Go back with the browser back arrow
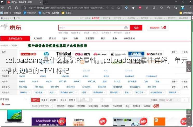The height and width of the screenshot is (127, 193). click(2, 8)
